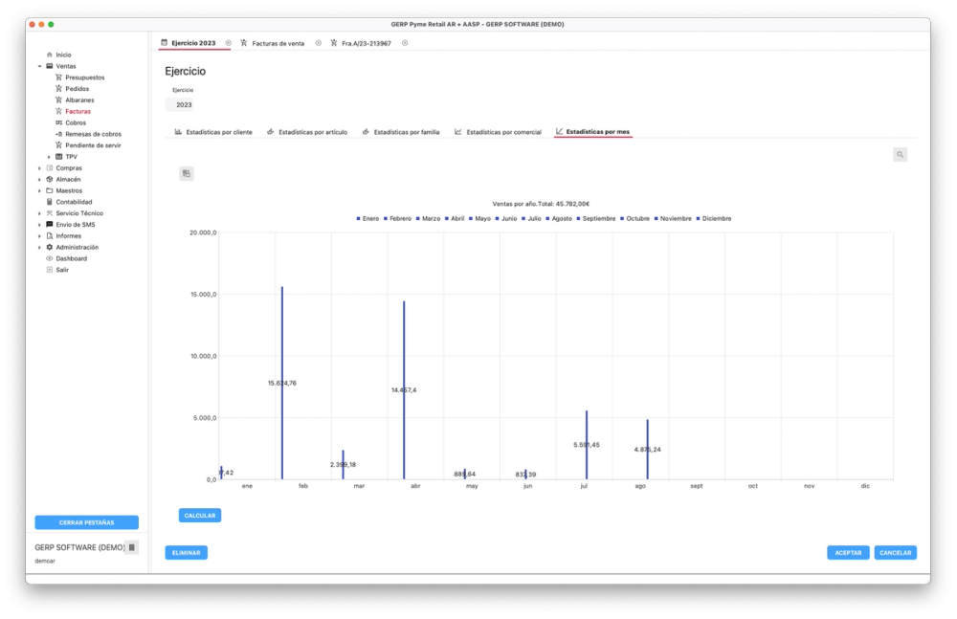Click CERRAR PESTAÑAS button
This screenshot has width=957, height=619.
pyautogui.click(x=87, y=523)
